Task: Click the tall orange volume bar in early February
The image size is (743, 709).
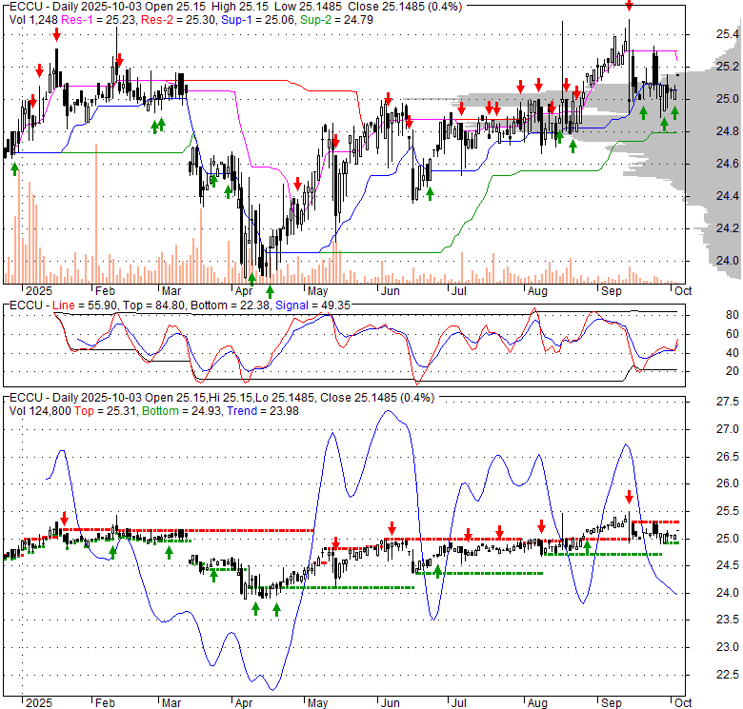Action: [97, 219]
